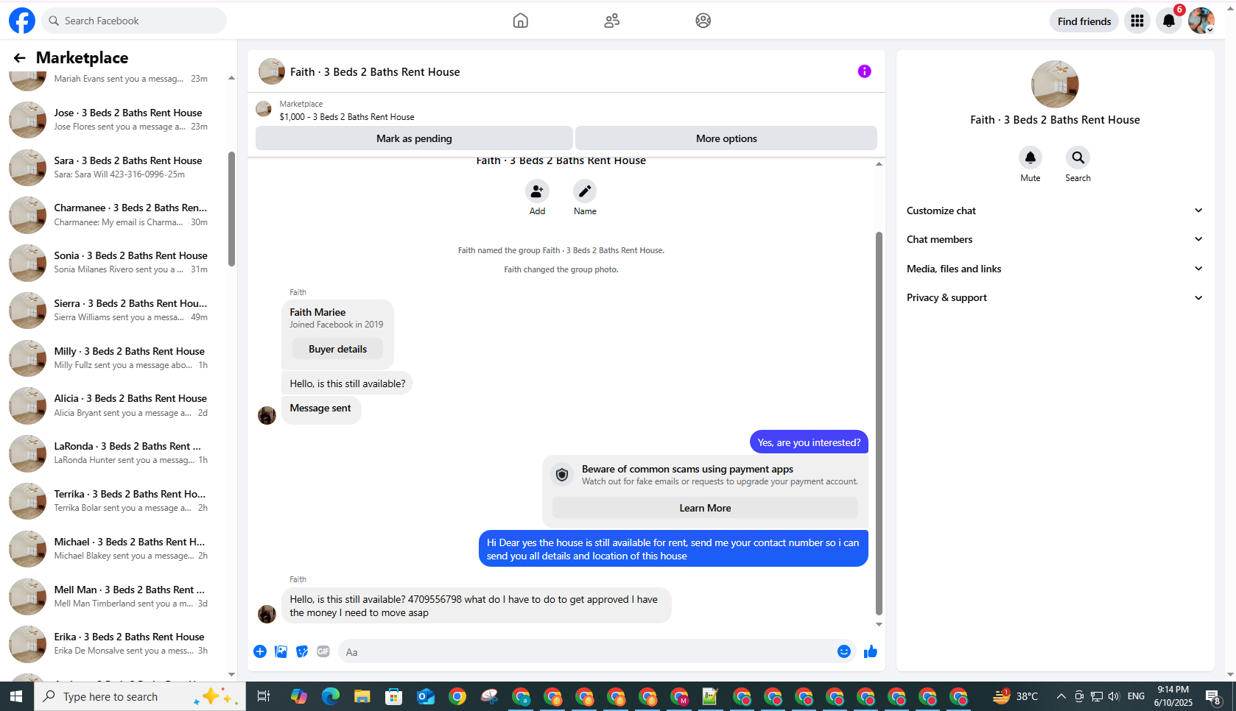Go back using the Marketplace arrow
This screenshot has width=1236, height=711.
point(20,58)
